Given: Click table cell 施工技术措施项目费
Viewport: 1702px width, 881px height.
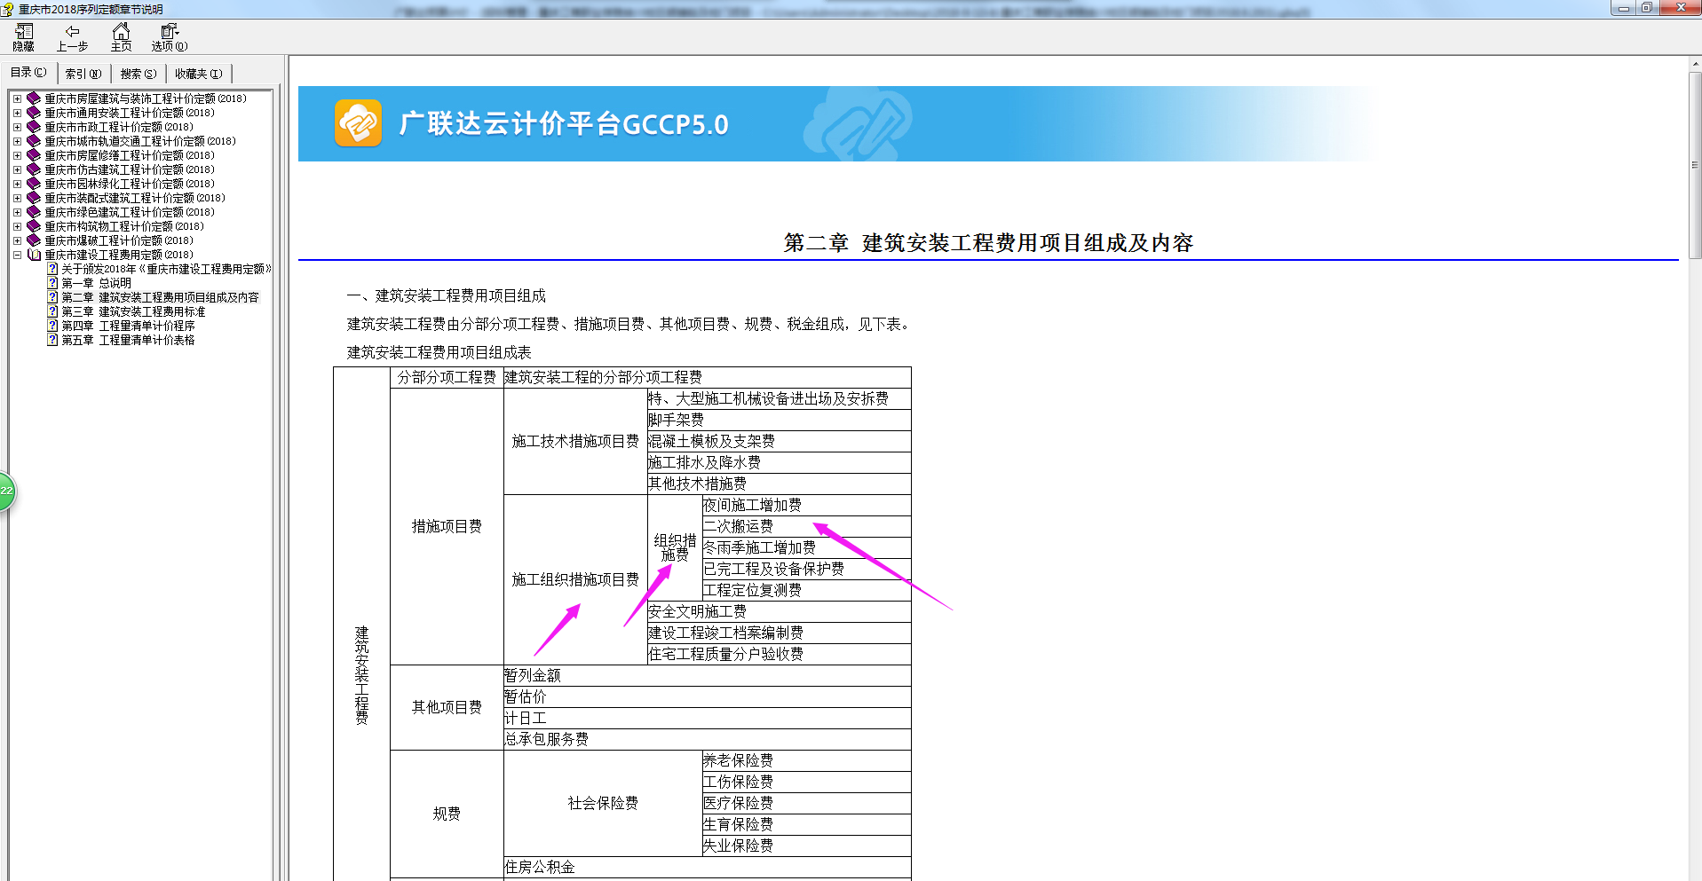Looking at the screenshot, I should (575, 441).
